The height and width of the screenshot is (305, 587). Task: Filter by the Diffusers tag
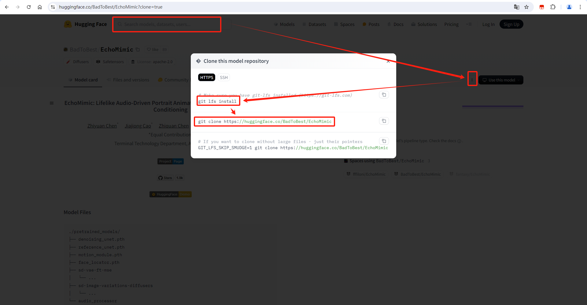pos(78,62)
